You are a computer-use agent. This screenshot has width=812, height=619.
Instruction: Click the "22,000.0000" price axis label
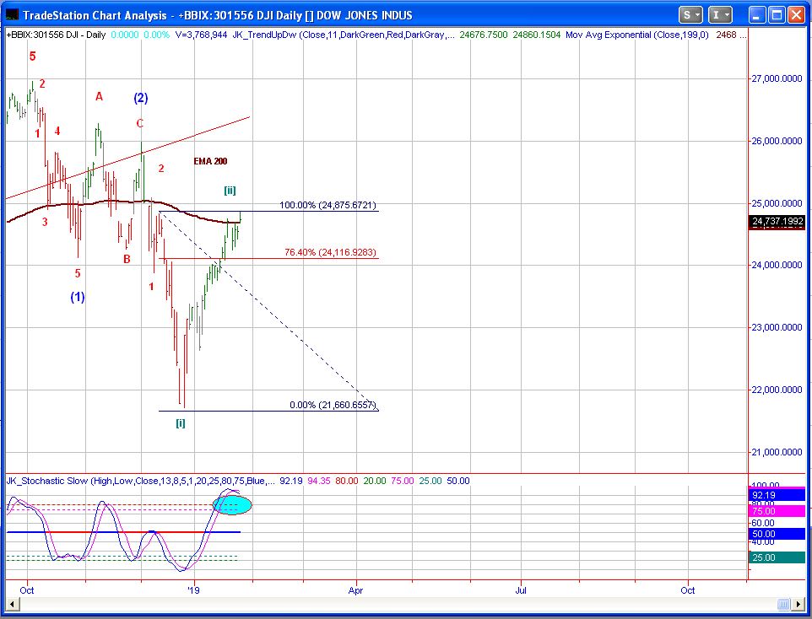pyautogui.click(x=777, y=390)
